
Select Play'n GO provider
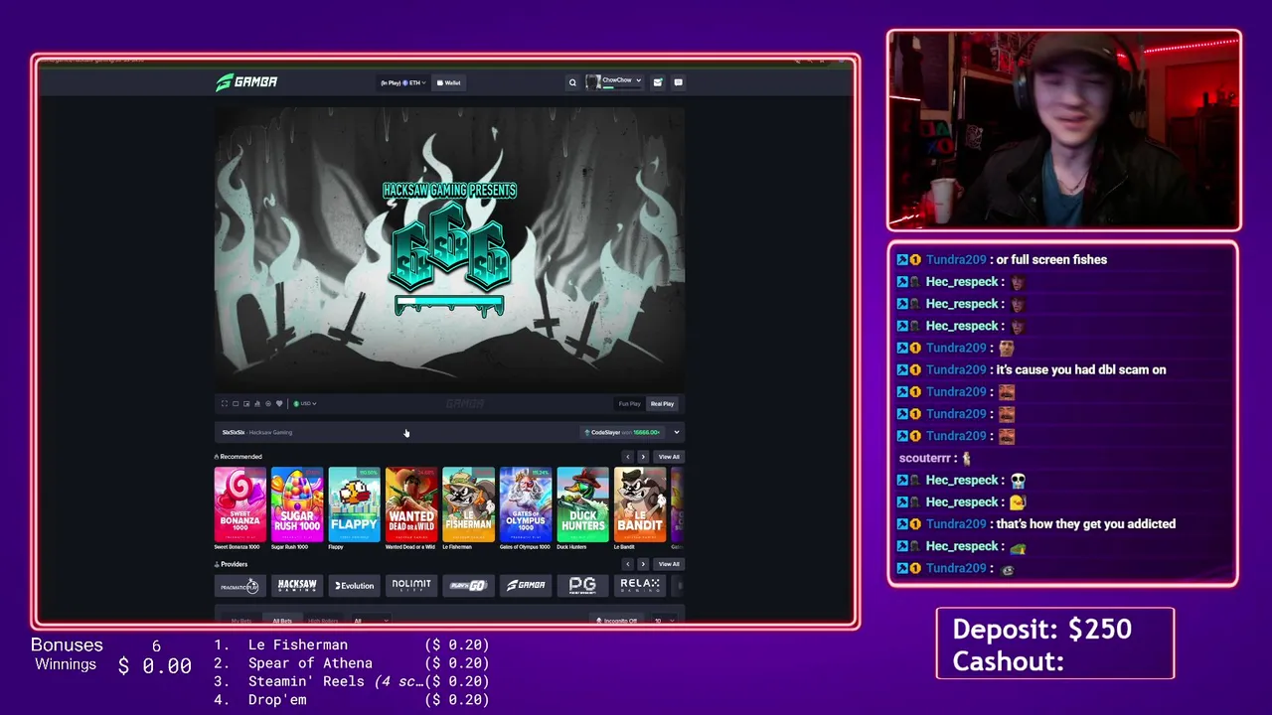tap(468, 586)
